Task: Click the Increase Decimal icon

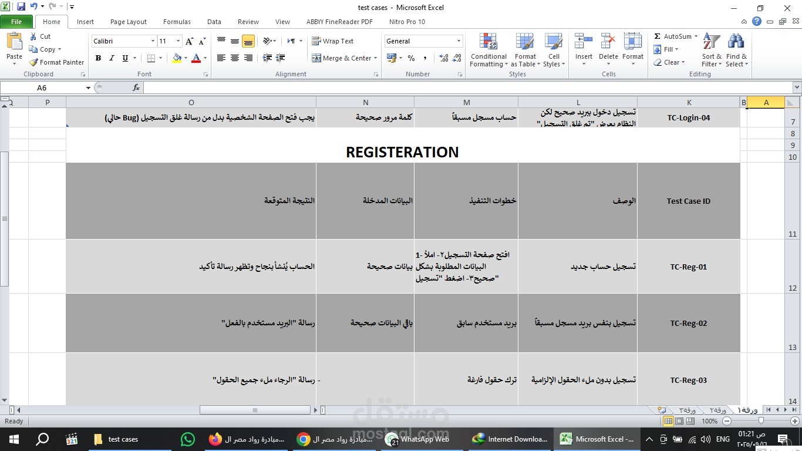Action: [x=443, y=58]
